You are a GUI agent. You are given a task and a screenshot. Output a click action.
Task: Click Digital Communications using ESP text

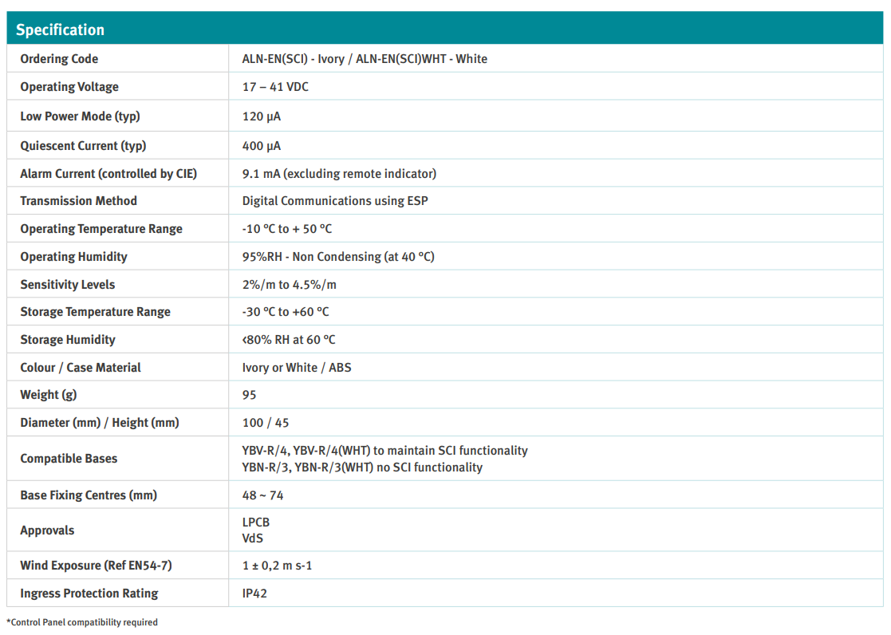tap(335, 201)
